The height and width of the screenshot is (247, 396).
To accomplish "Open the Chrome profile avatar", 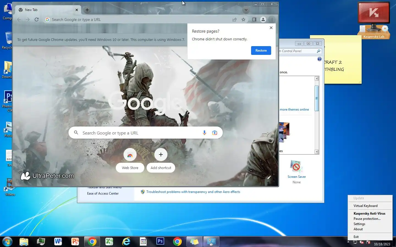I will pos(263,19).
